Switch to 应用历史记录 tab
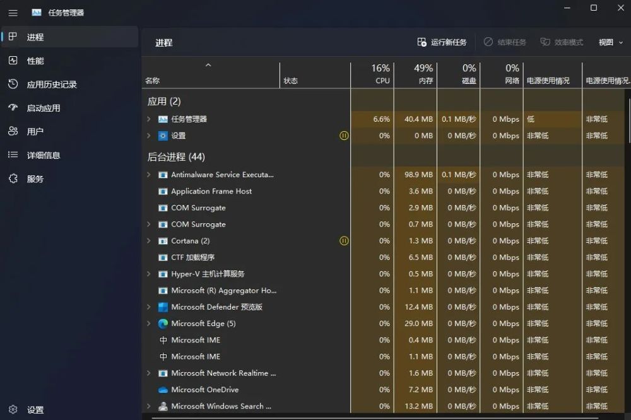Screen dimensions: 631x420 click(70, 84)
